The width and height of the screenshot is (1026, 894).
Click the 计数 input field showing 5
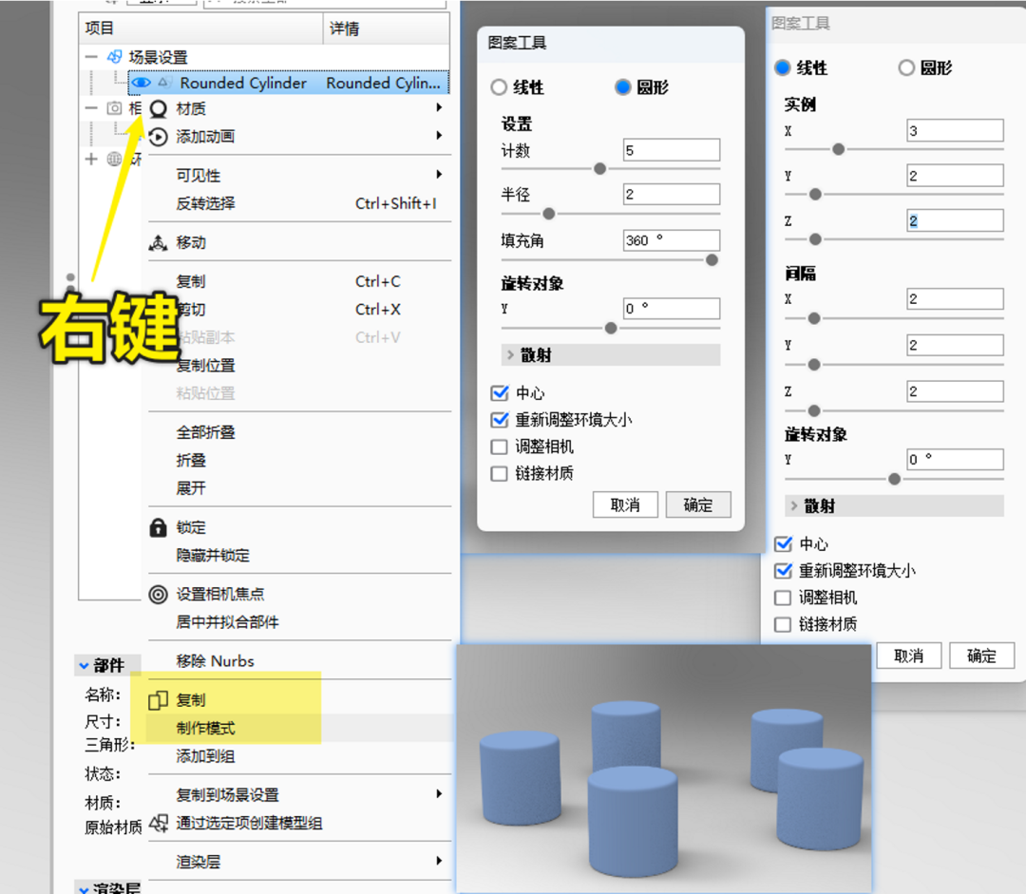pyautogui.click(x=672, y=150)
